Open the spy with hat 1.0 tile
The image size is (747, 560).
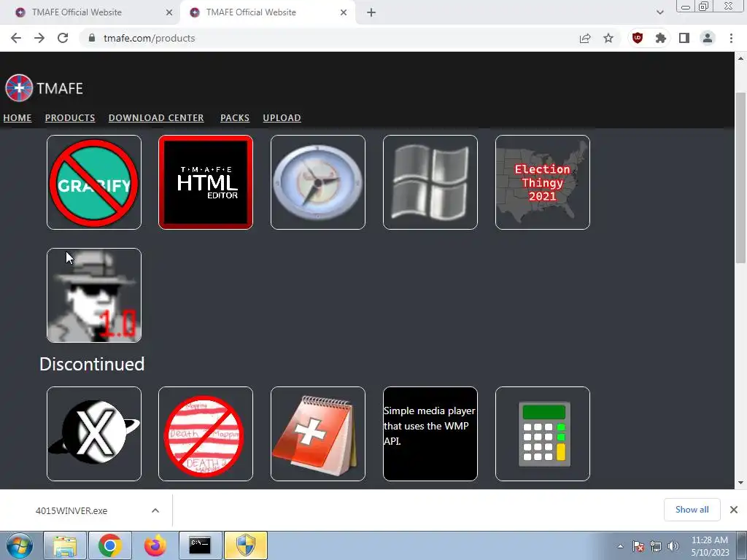tap(94, 295)
